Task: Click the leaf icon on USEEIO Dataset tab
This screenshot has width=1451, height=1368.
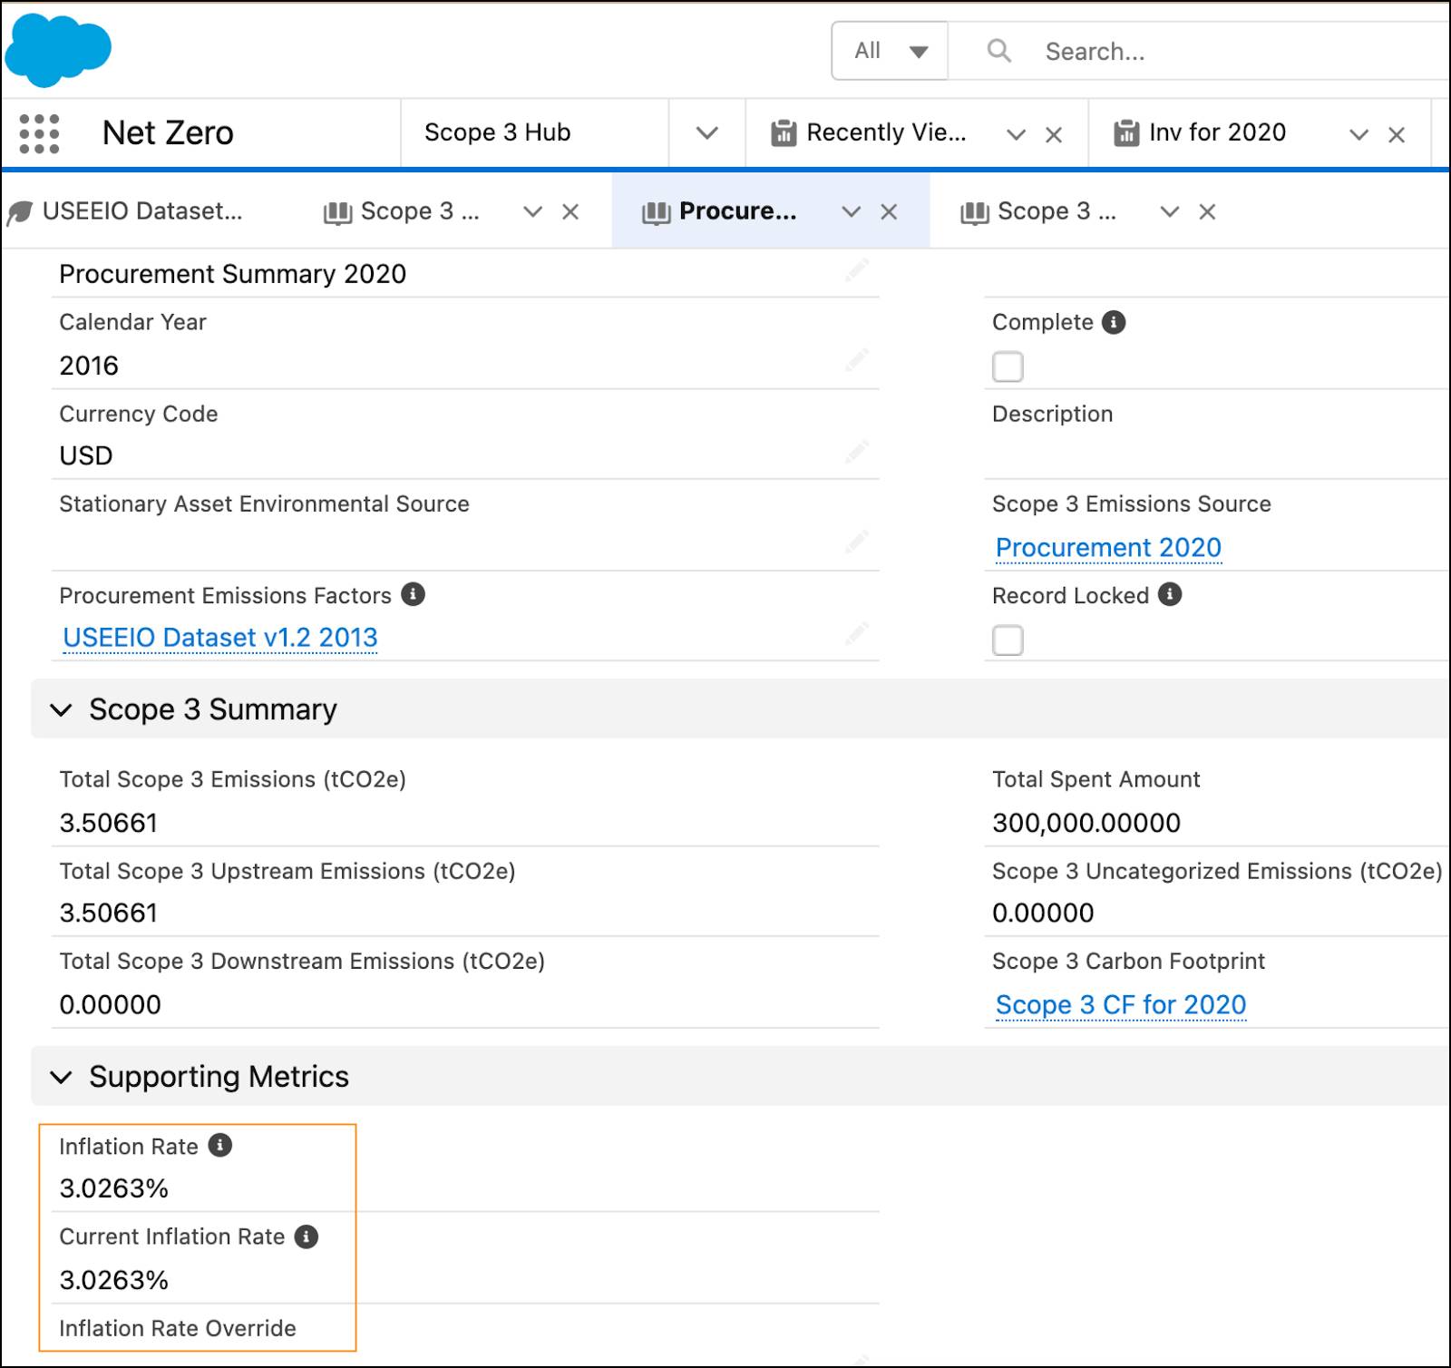Action: pyautogui.click(x=19, y=212)
